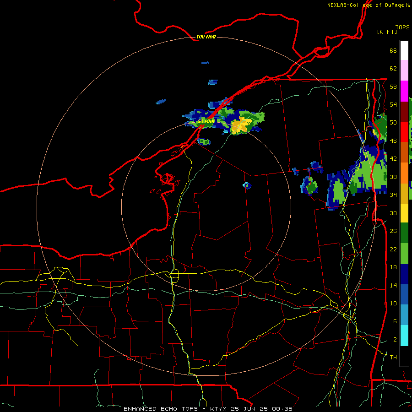Click the yellow high-top storm core echo
This screenshot has height=412, width=412.
241,125
